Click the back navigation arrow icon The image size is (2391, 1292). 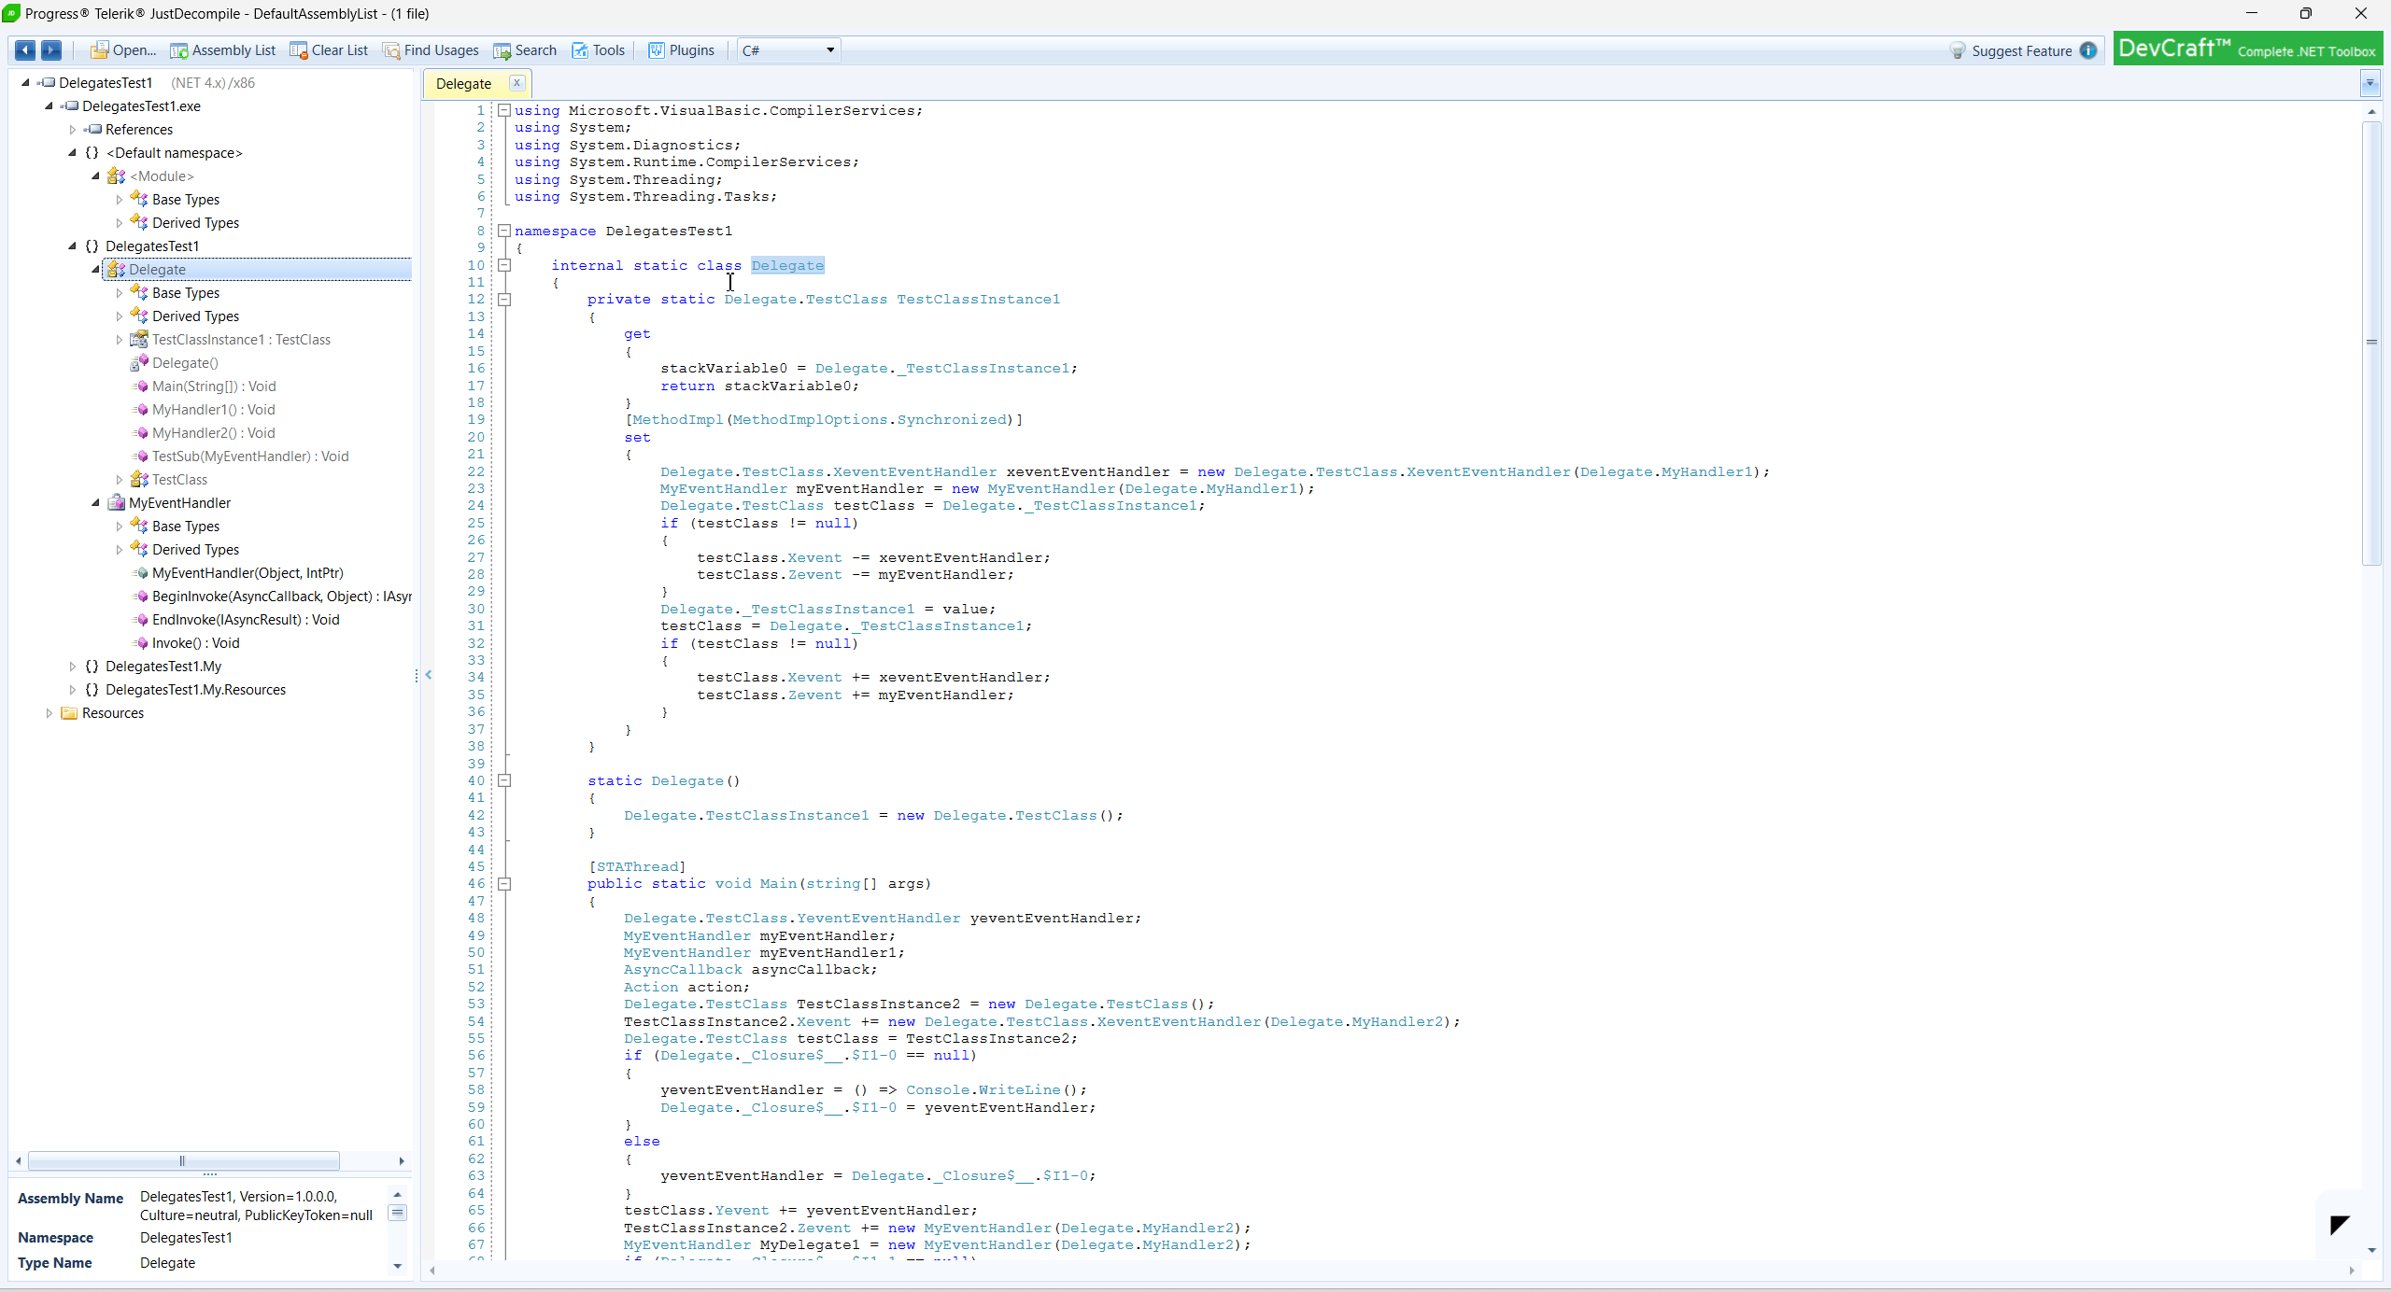[25, 50]
